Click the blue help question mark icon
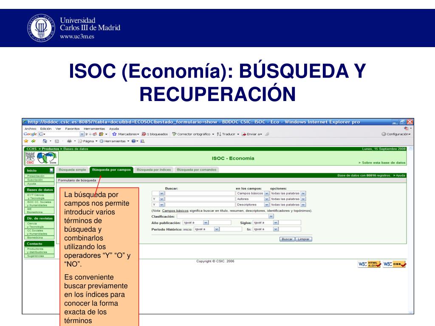Viewport: 435px width, 326px height. click(x=133, y=141)
